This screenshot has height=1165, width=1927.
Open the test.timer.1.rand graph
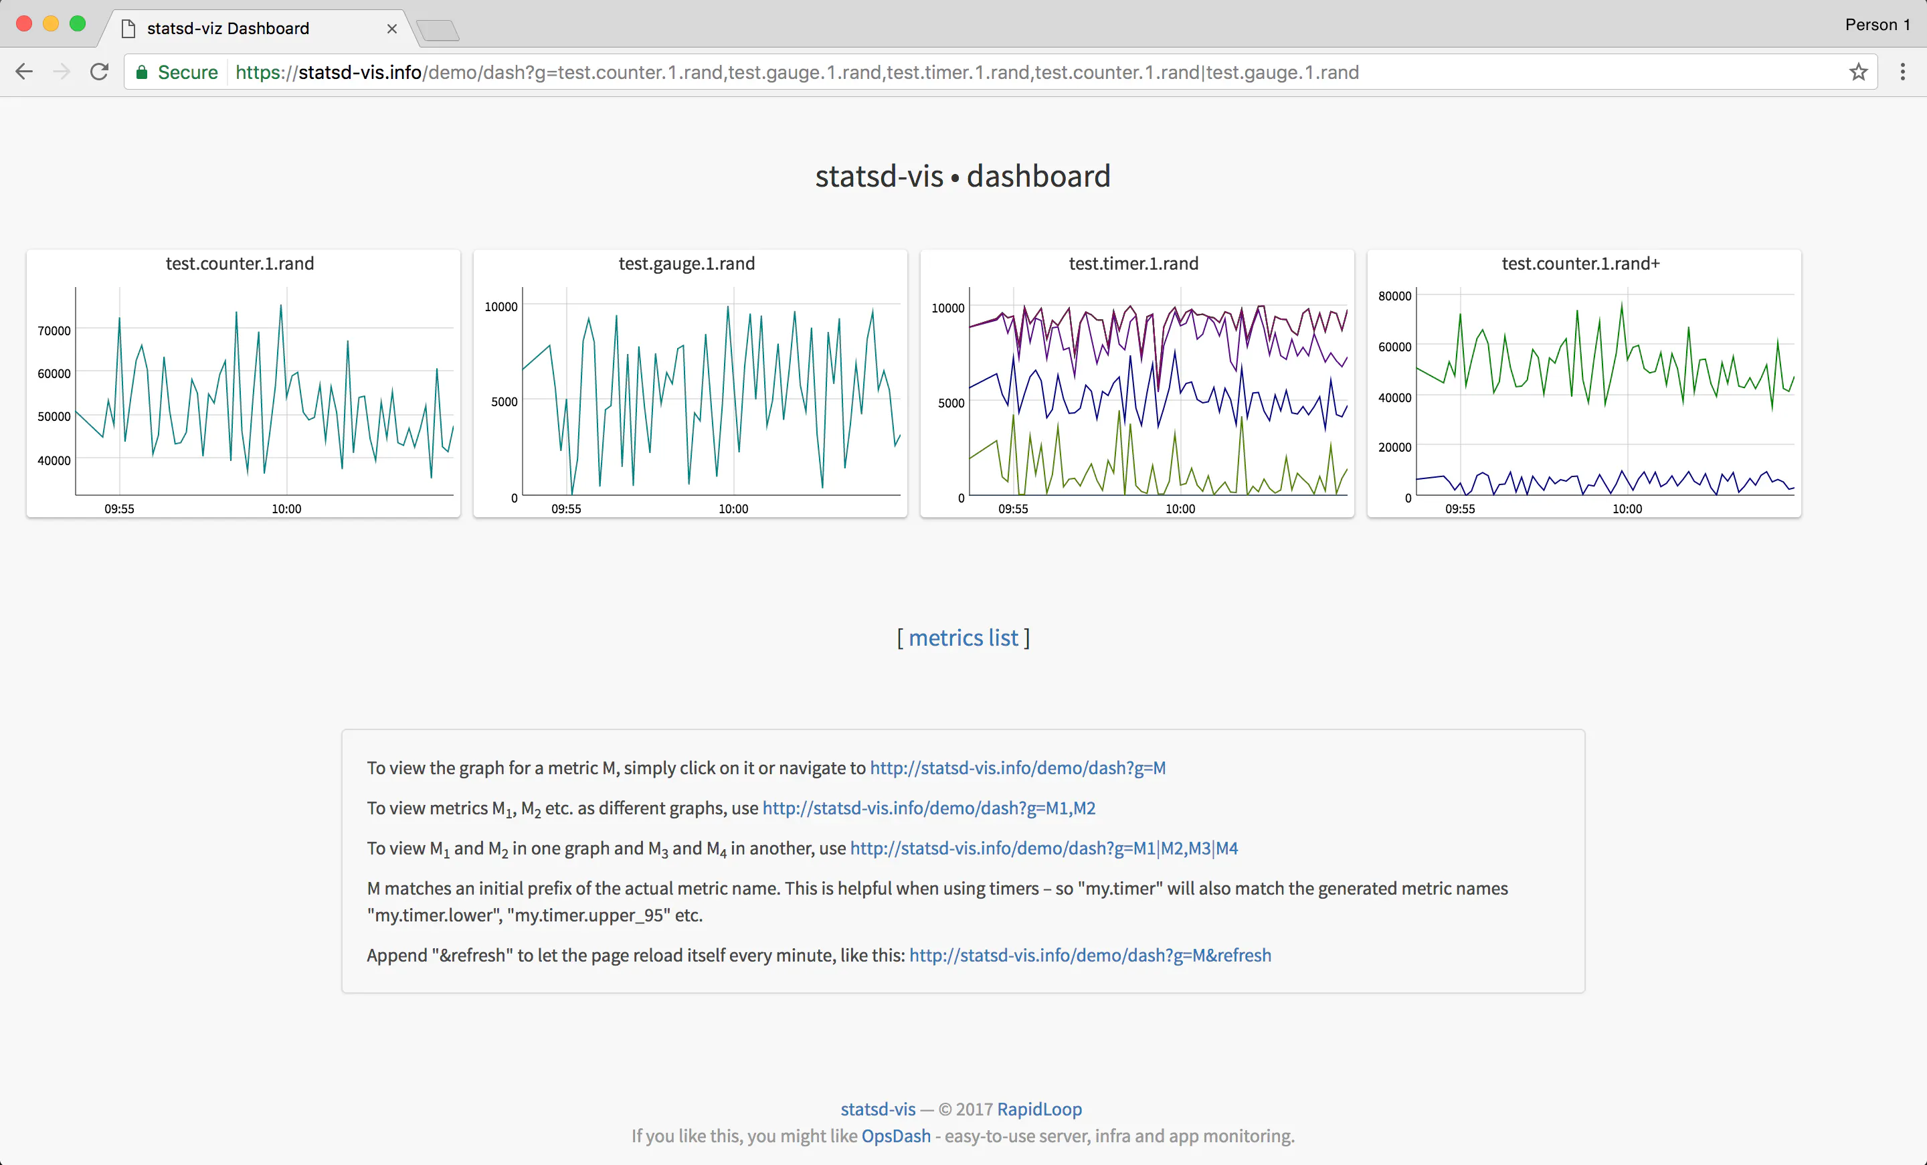(x=1137, y=383)
